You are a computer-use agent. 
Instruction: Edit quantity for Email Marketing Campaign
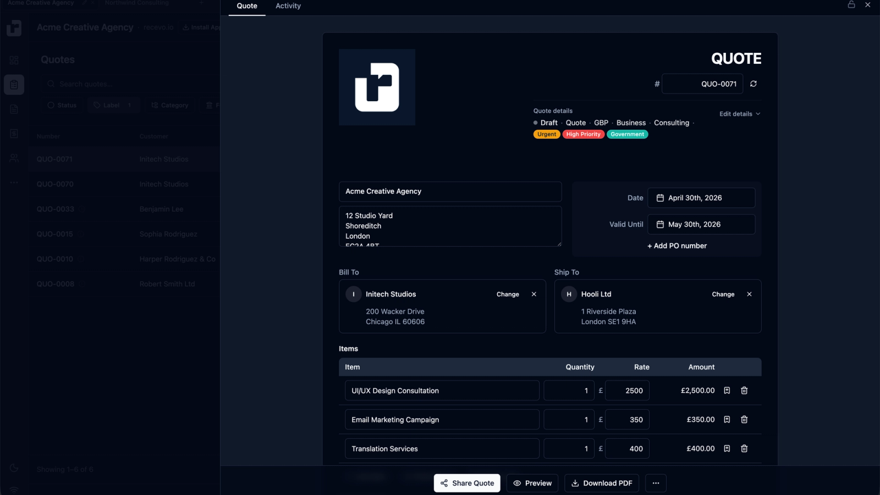(x=569, y=420)
